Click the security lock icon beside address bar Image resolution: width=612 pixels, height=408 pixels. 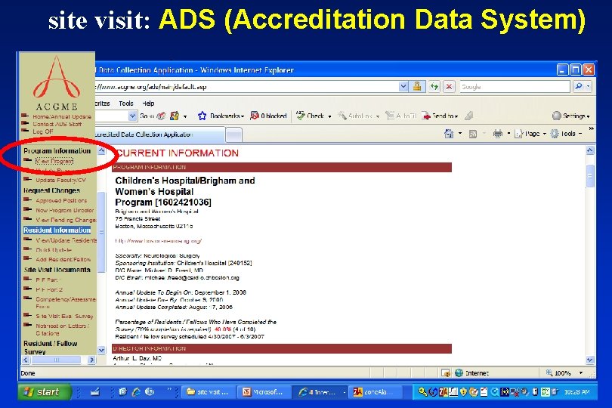[416, 86]
